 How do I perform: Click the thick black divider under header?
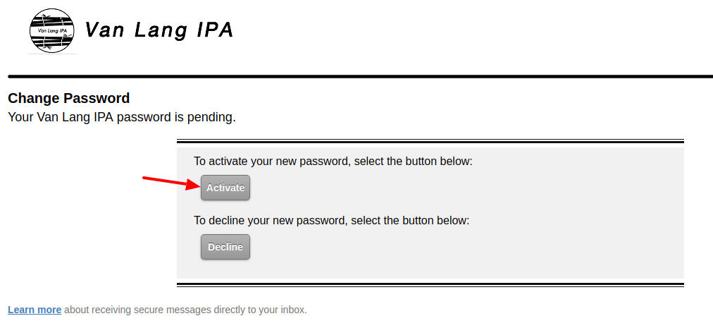360,76
